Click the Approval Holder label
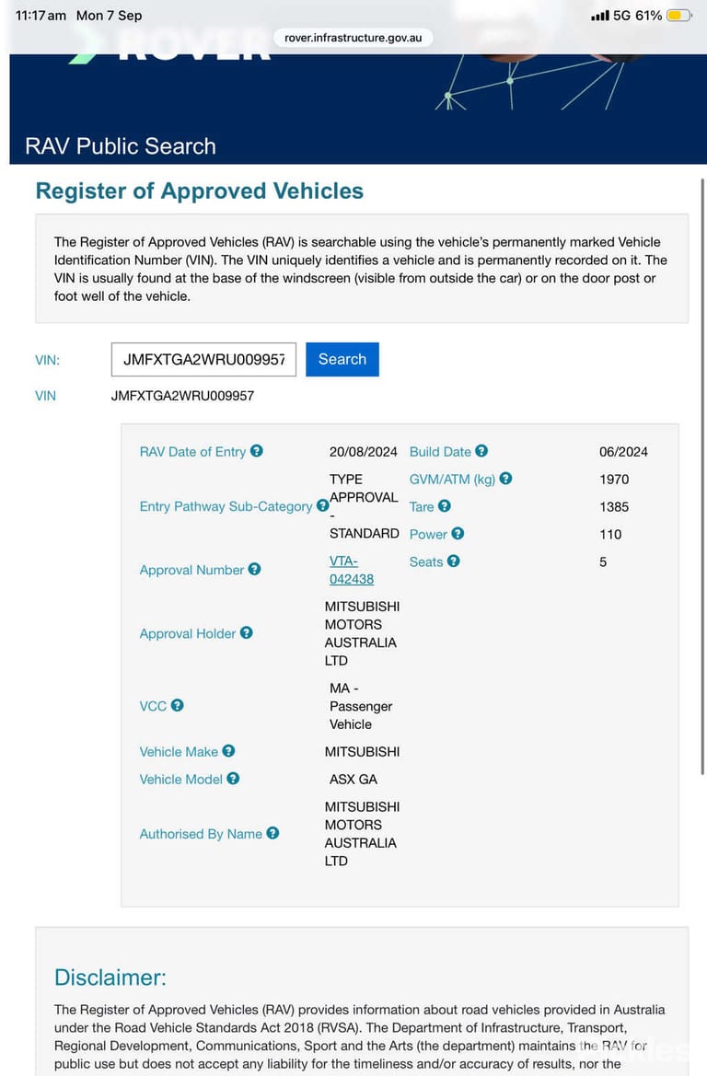Screen dimensions: 707x1076 pos(188,633)
